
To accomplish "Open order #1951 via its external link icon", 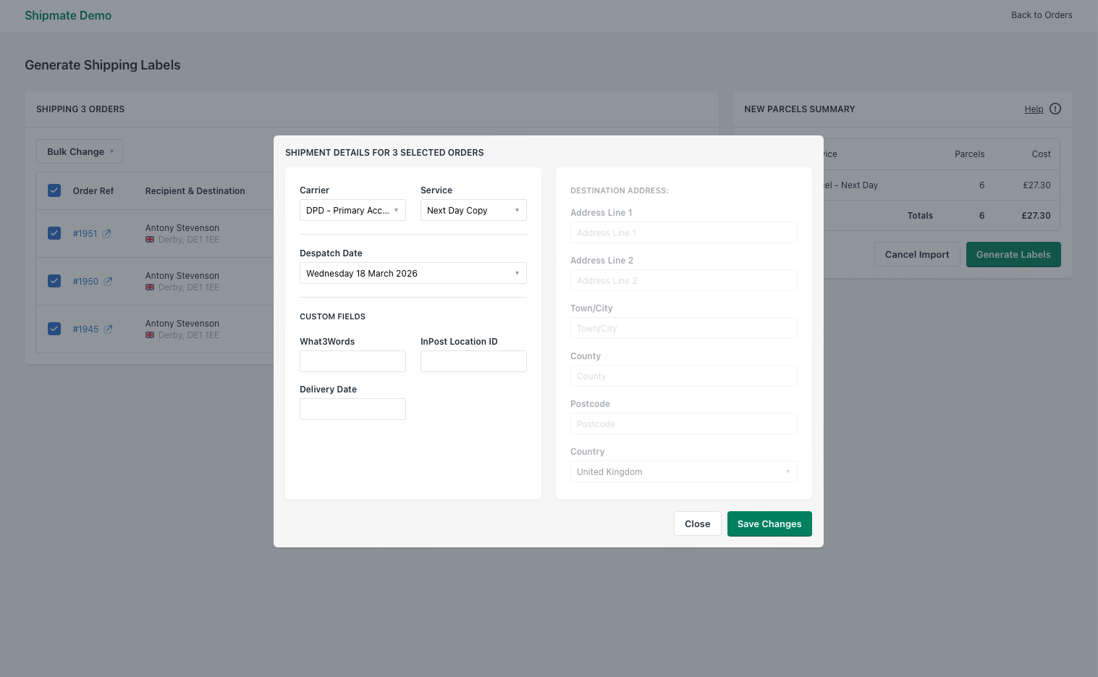I will point(108,233).
